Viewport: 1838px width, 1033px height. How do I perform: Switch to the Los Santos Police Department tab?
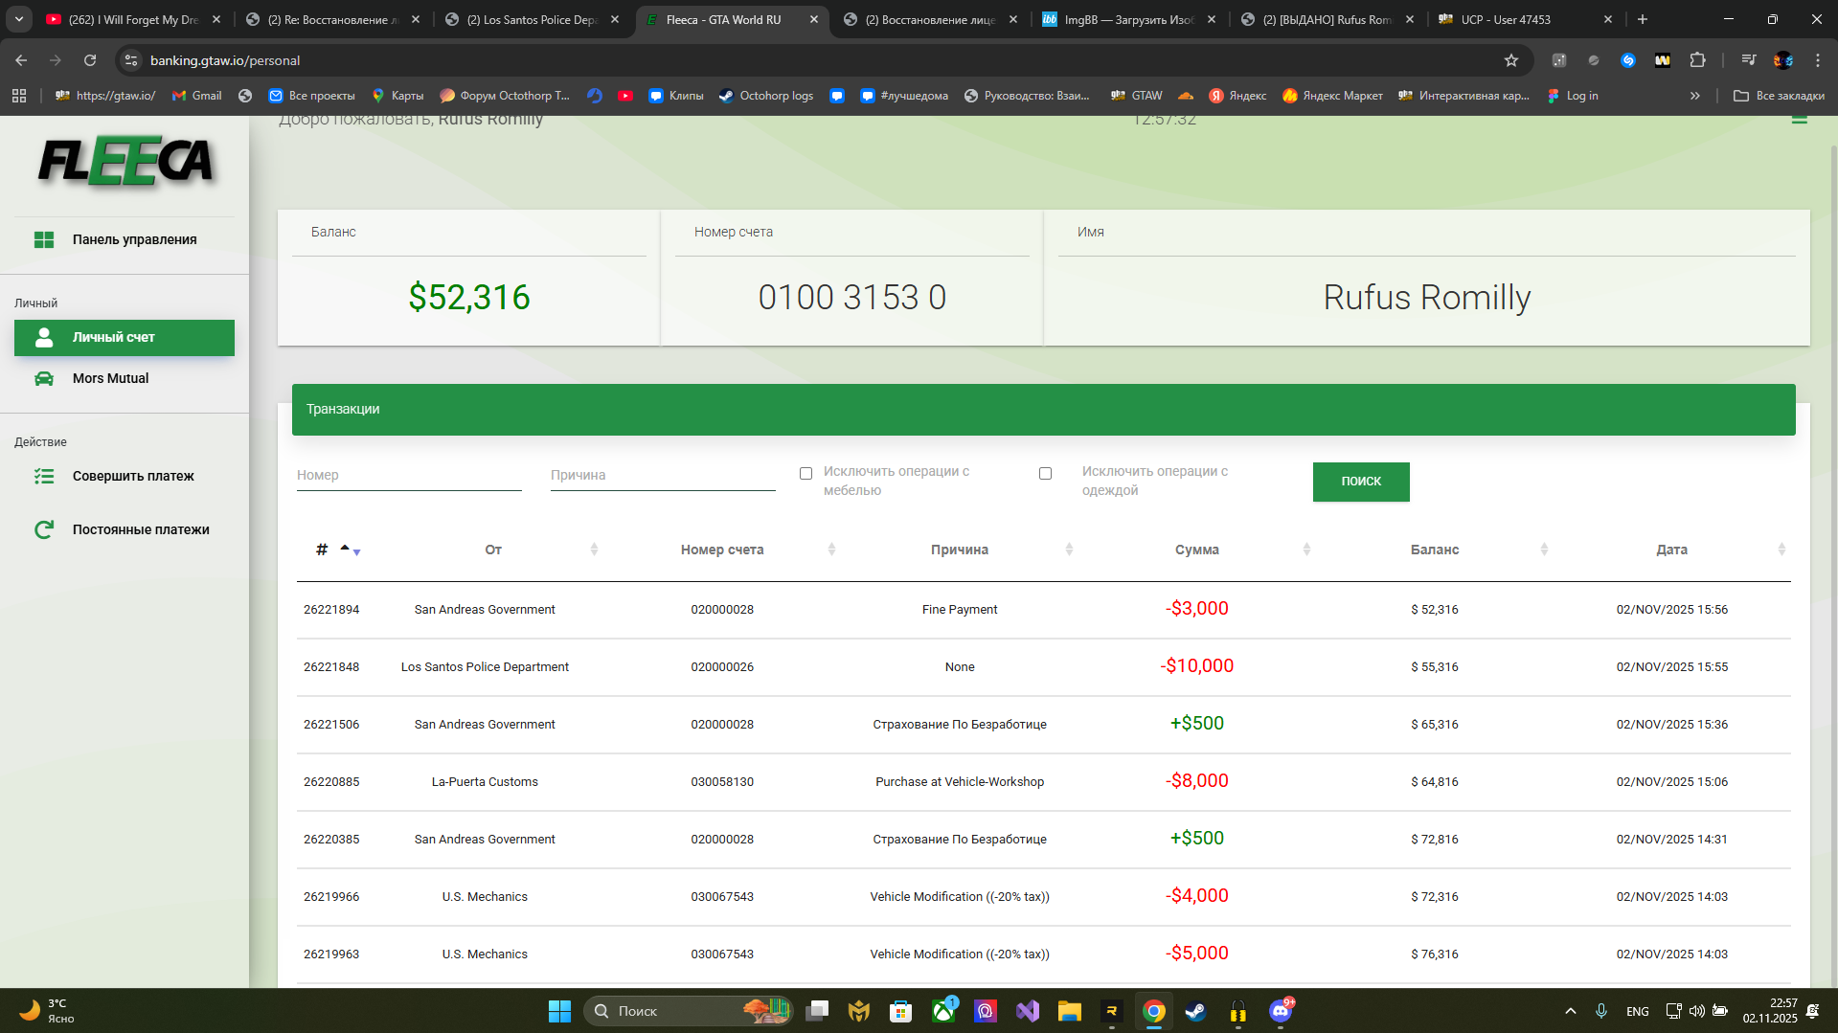[534, 19]
